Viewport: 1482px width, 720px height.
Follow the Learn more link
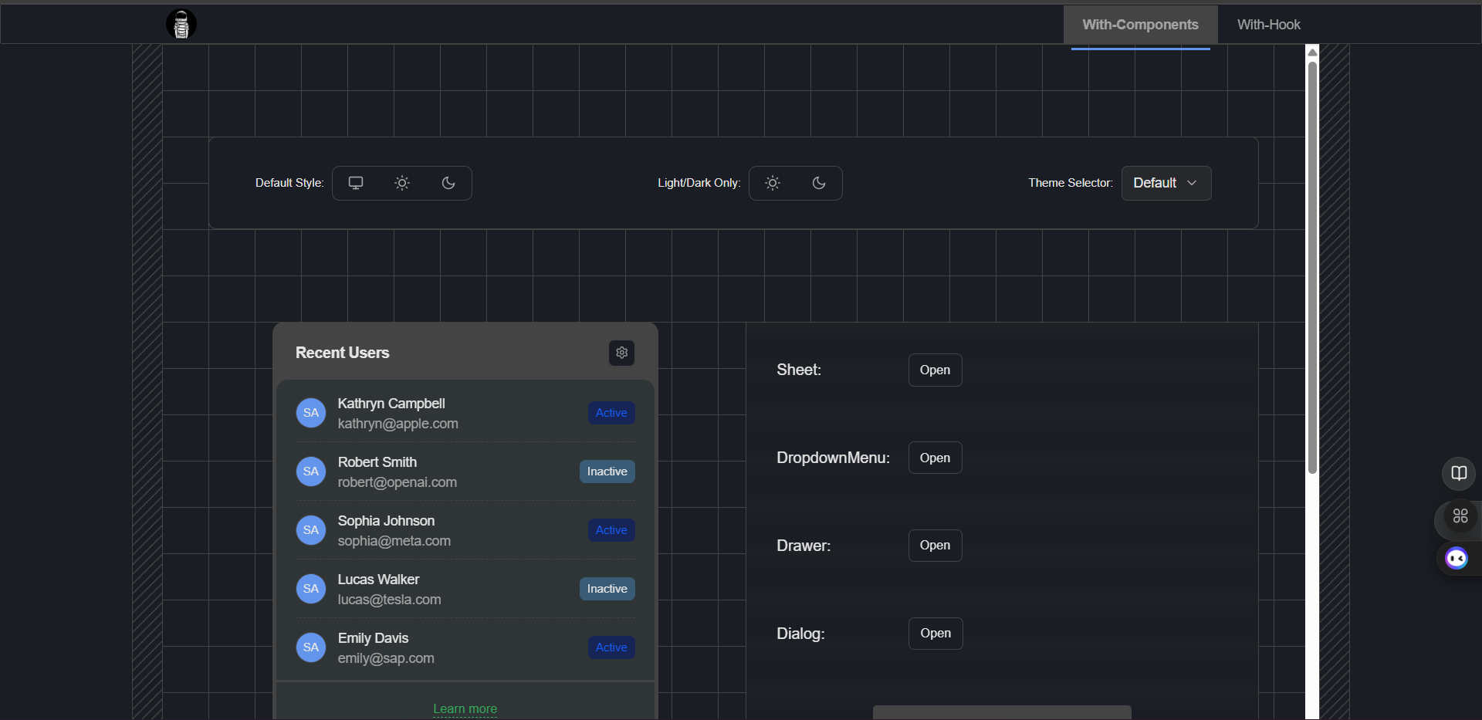(x=465, y=708)
